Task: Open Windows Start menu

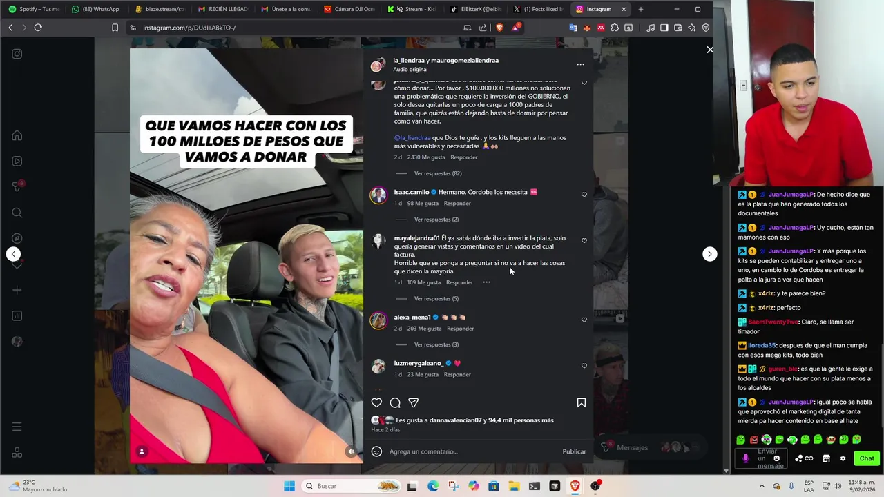Action: tap(289, 486)
